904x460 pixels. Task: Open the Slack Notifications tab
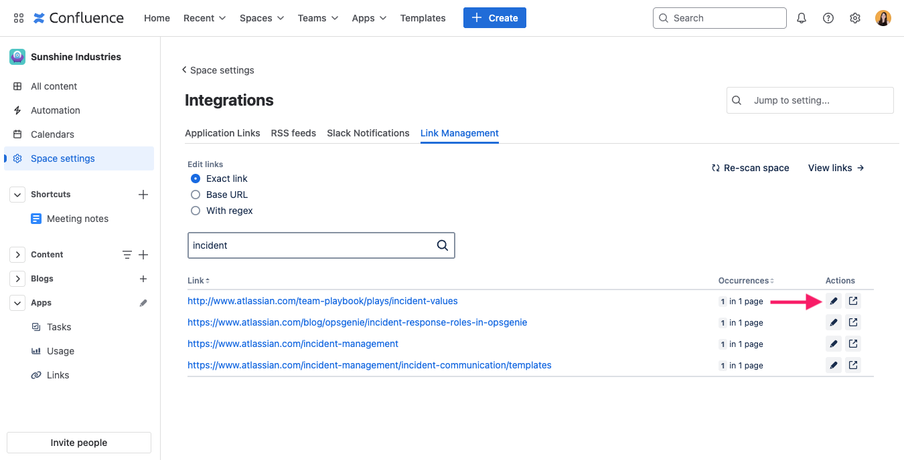click(x=368, y=133)
